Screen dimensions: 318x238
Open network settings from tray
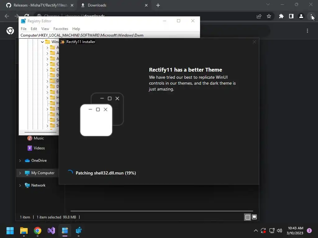272,231
